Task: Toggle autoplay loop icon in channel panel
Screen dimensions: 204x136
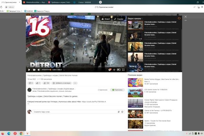Action: [179, 18]
